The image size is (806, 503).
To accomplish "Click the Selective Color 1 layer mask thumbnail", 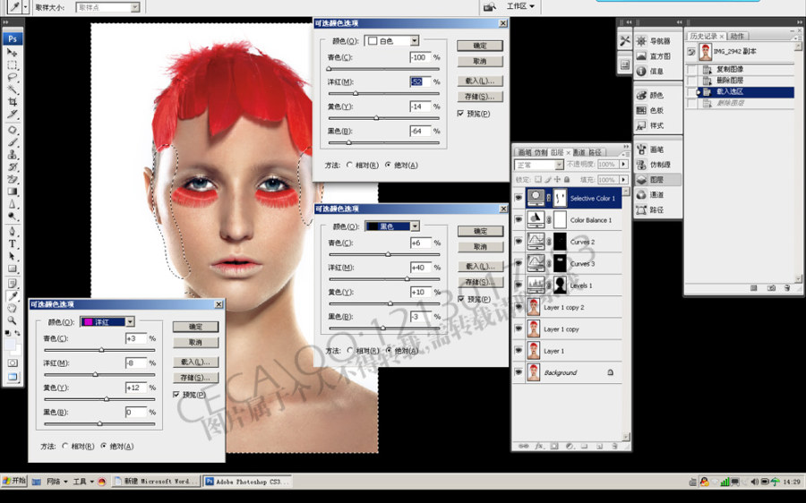I will 560,198.
